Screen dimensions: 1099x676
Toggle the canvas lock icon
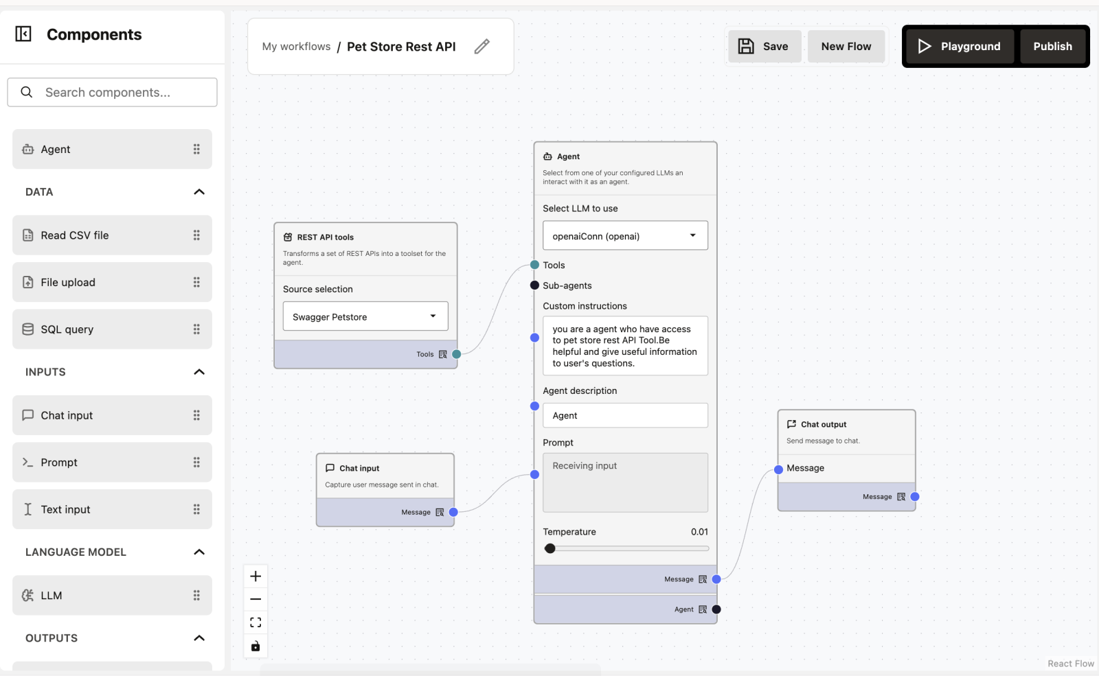click(255, 646)
